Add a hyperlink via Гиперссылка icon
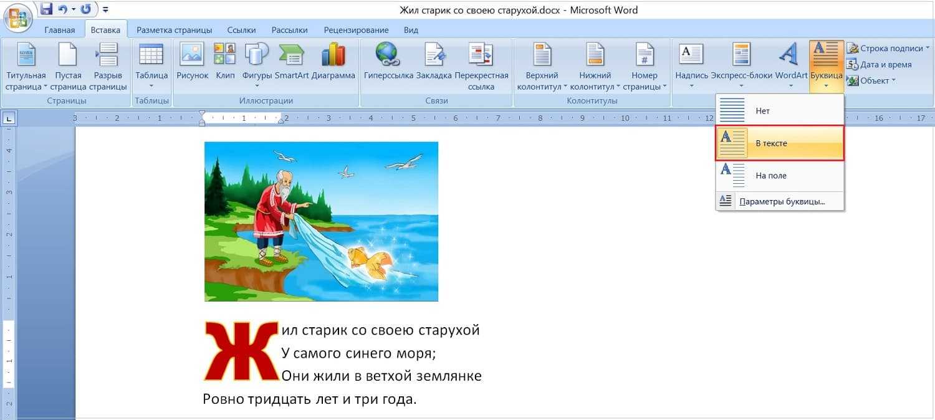The height and width of the screenshot is (420, 935). [x=388, y=62]
